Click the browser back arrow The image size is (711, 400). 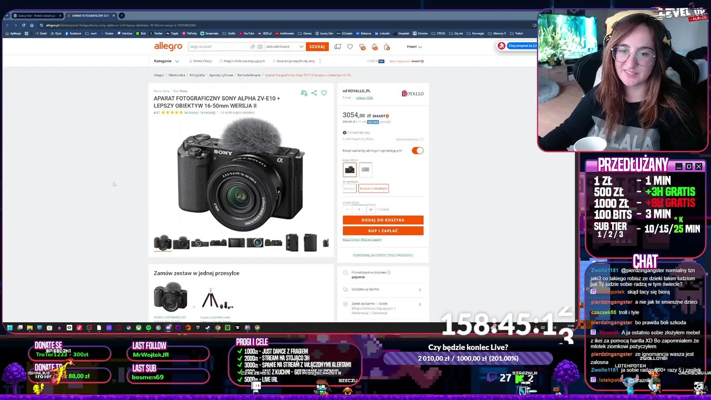pos(7,25)
